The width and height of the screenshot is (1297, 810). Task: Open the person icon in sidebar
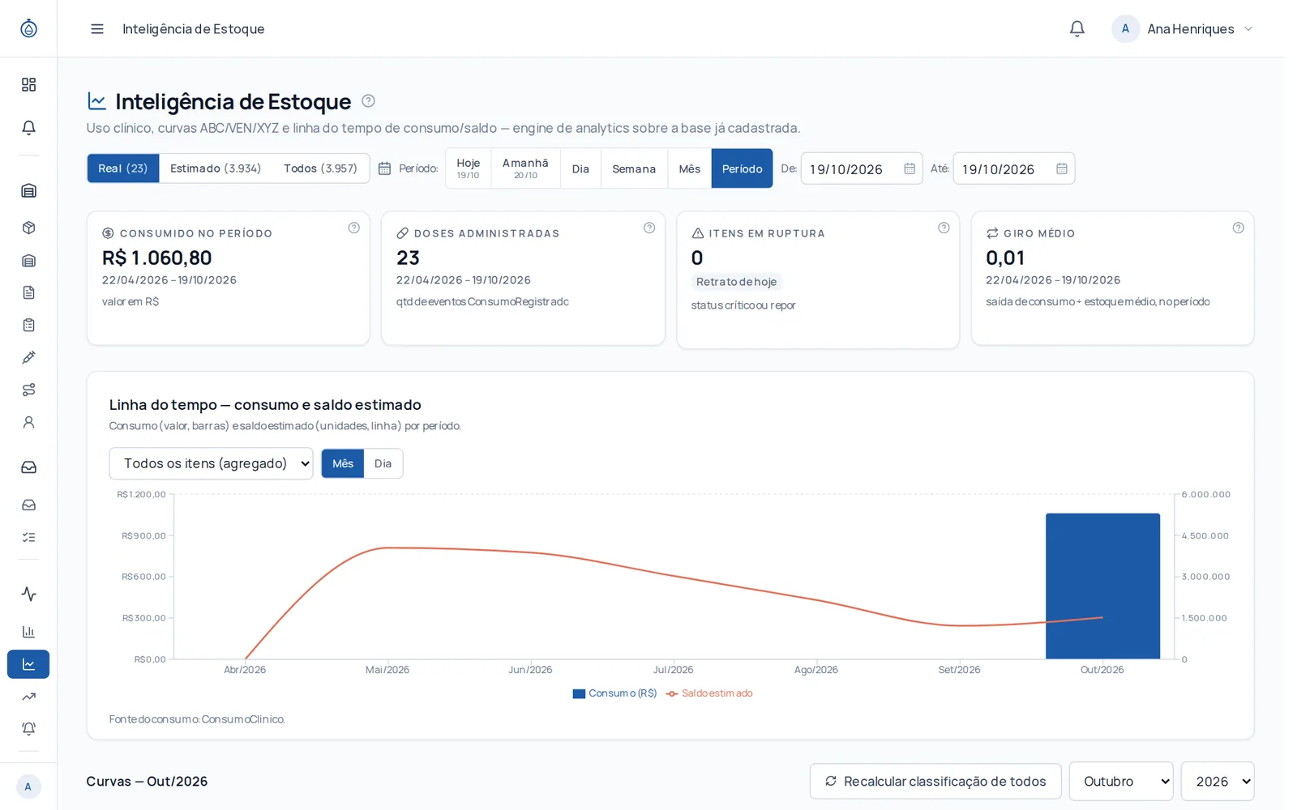(29, 422)
